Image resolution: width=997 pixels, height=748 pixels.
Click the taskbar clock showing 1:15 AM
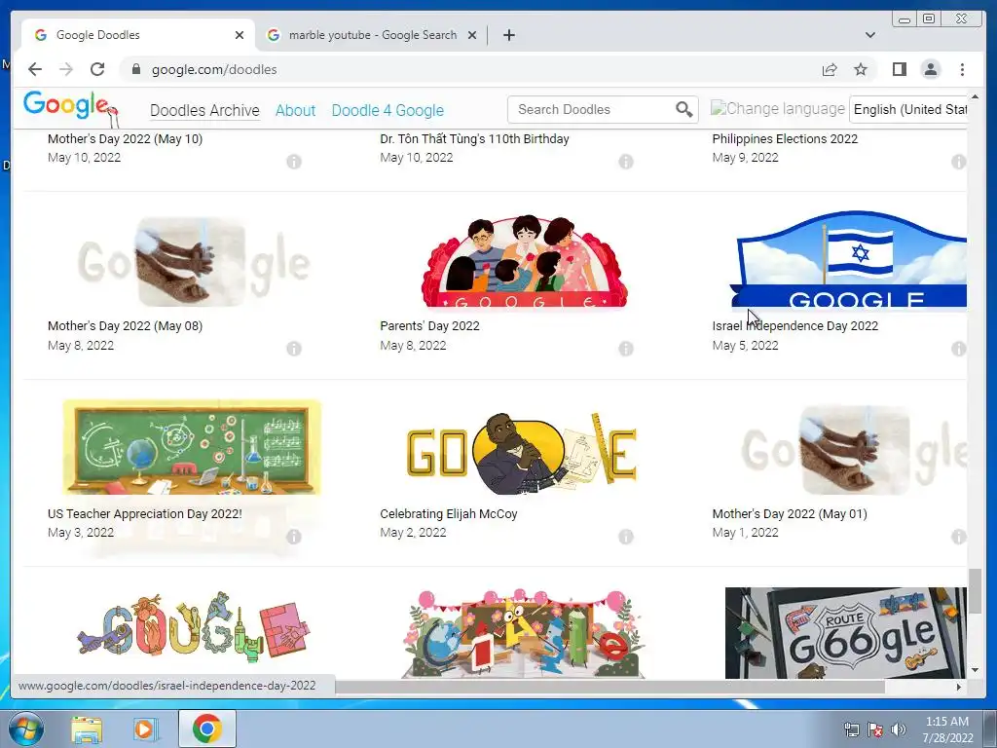(x=947, y=729)
